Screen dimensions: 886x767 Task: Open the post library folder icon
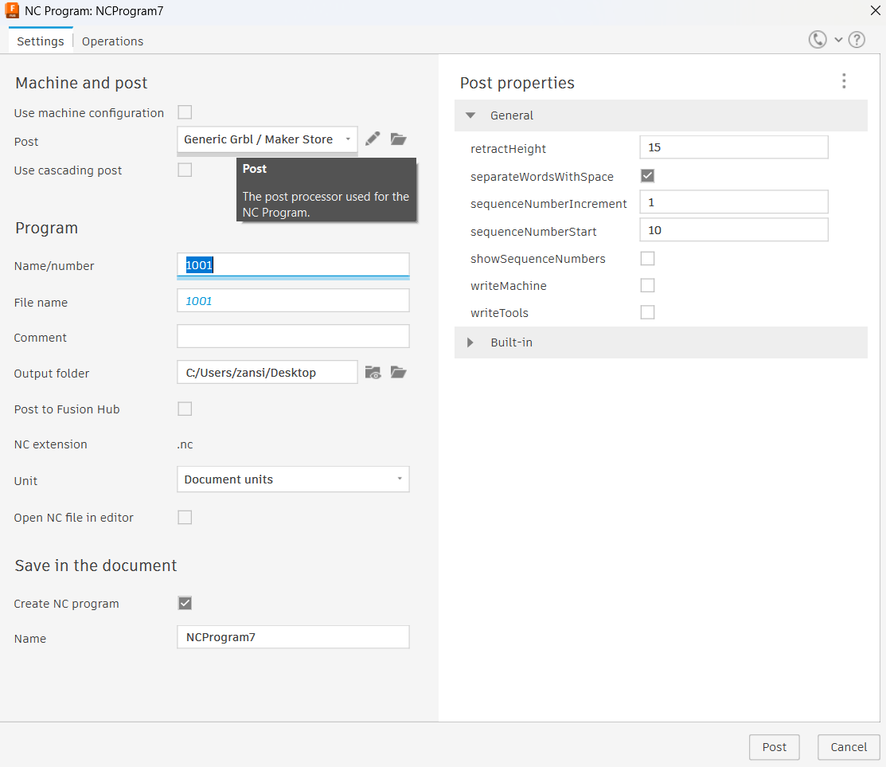pyautogui.click(x=398, y=139)
